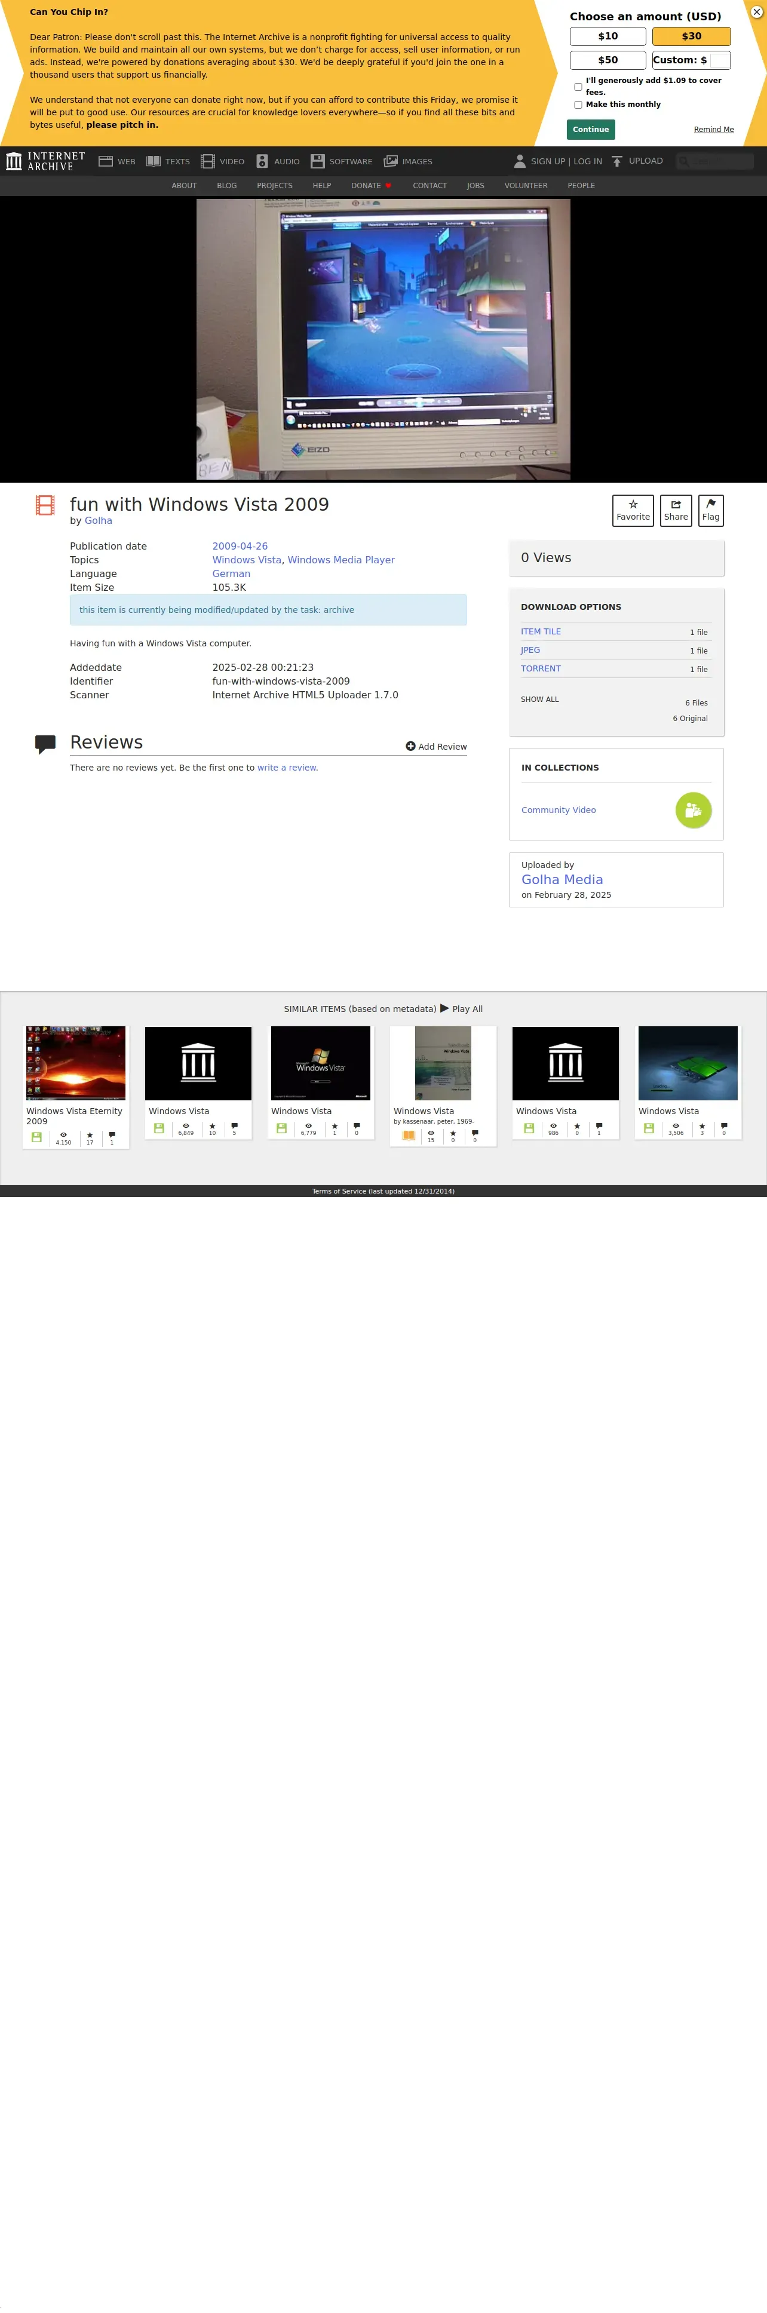Play the Windows Vista video preview
767x2313 pixels.
click(x=383, y=339)
